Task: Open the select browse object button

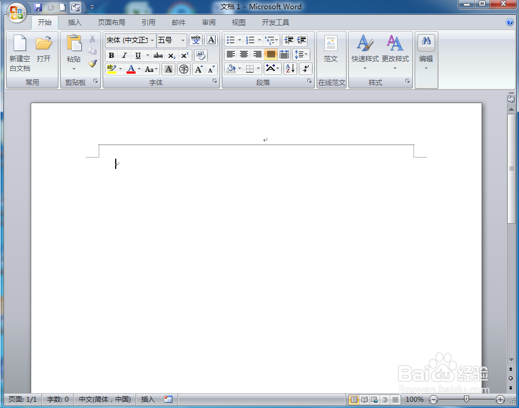Action: [x=510, y=378]
